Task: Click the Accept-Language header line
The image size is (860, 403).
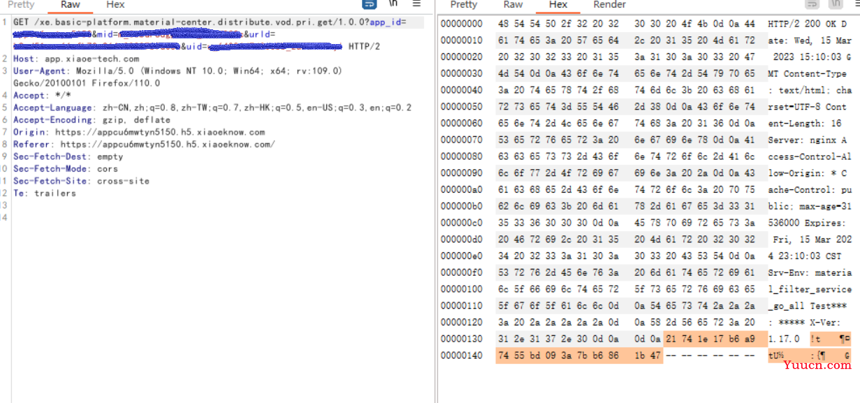Action: 212,108
